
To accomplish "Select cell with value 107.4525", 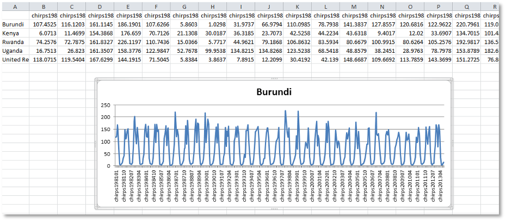I will (x=45, y=24).
